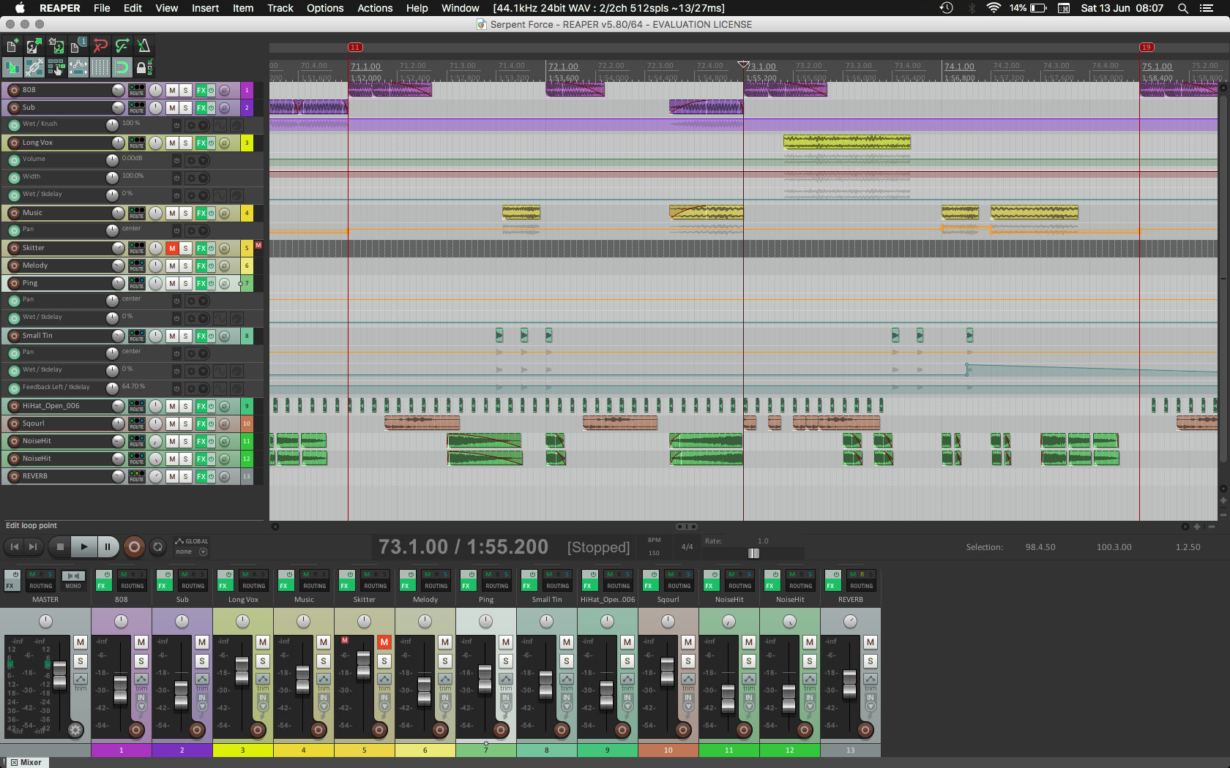Toggle item grouping toolbar icon

pos(34,68)
